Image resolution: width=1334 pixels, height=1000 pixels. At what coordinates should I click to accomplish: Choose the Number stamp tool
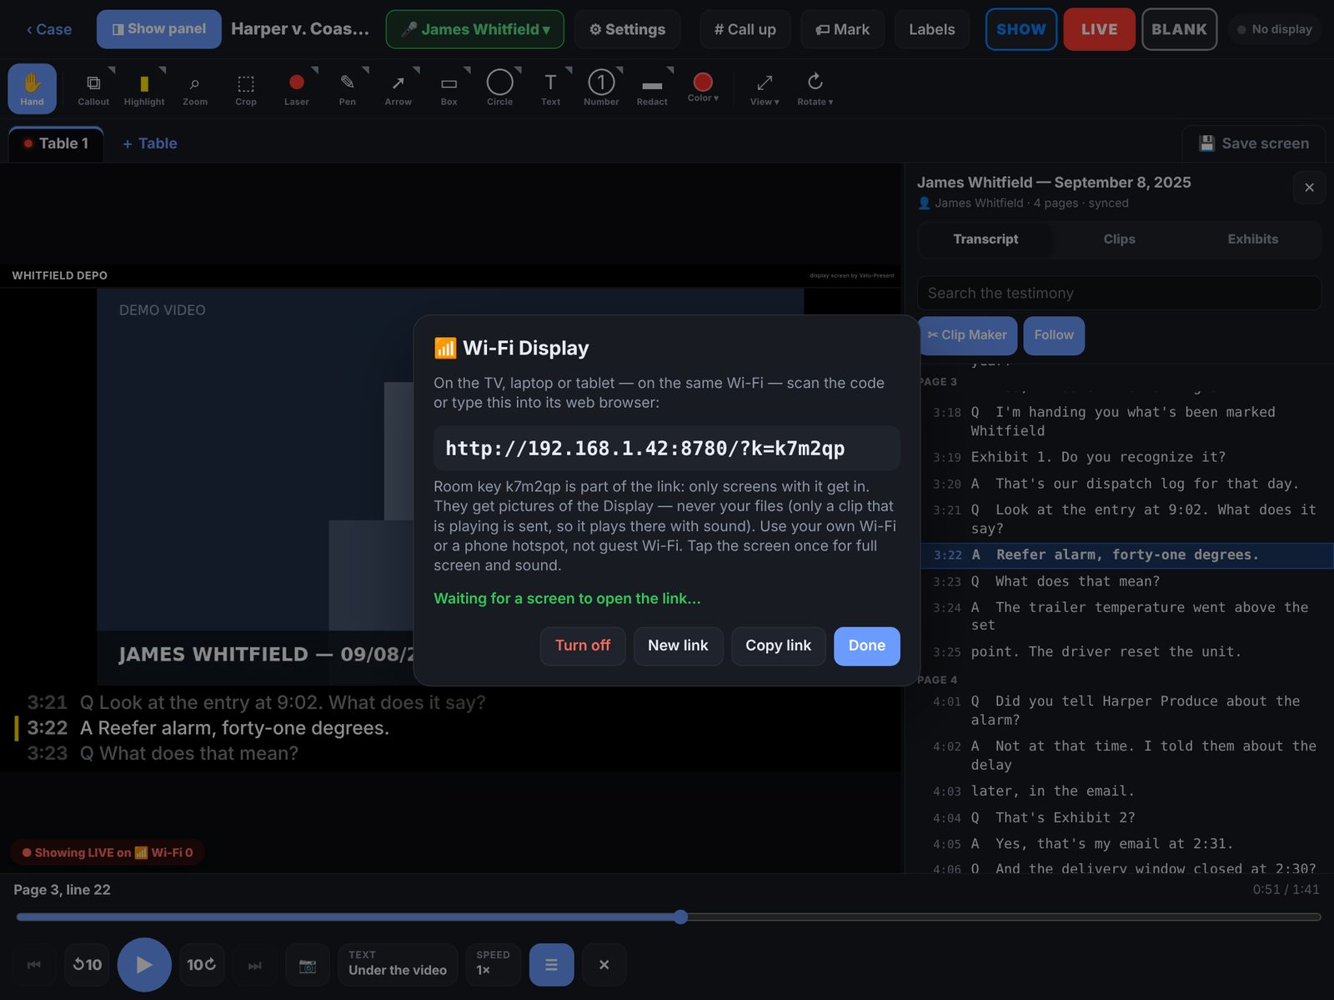click(x=602, y=88)
